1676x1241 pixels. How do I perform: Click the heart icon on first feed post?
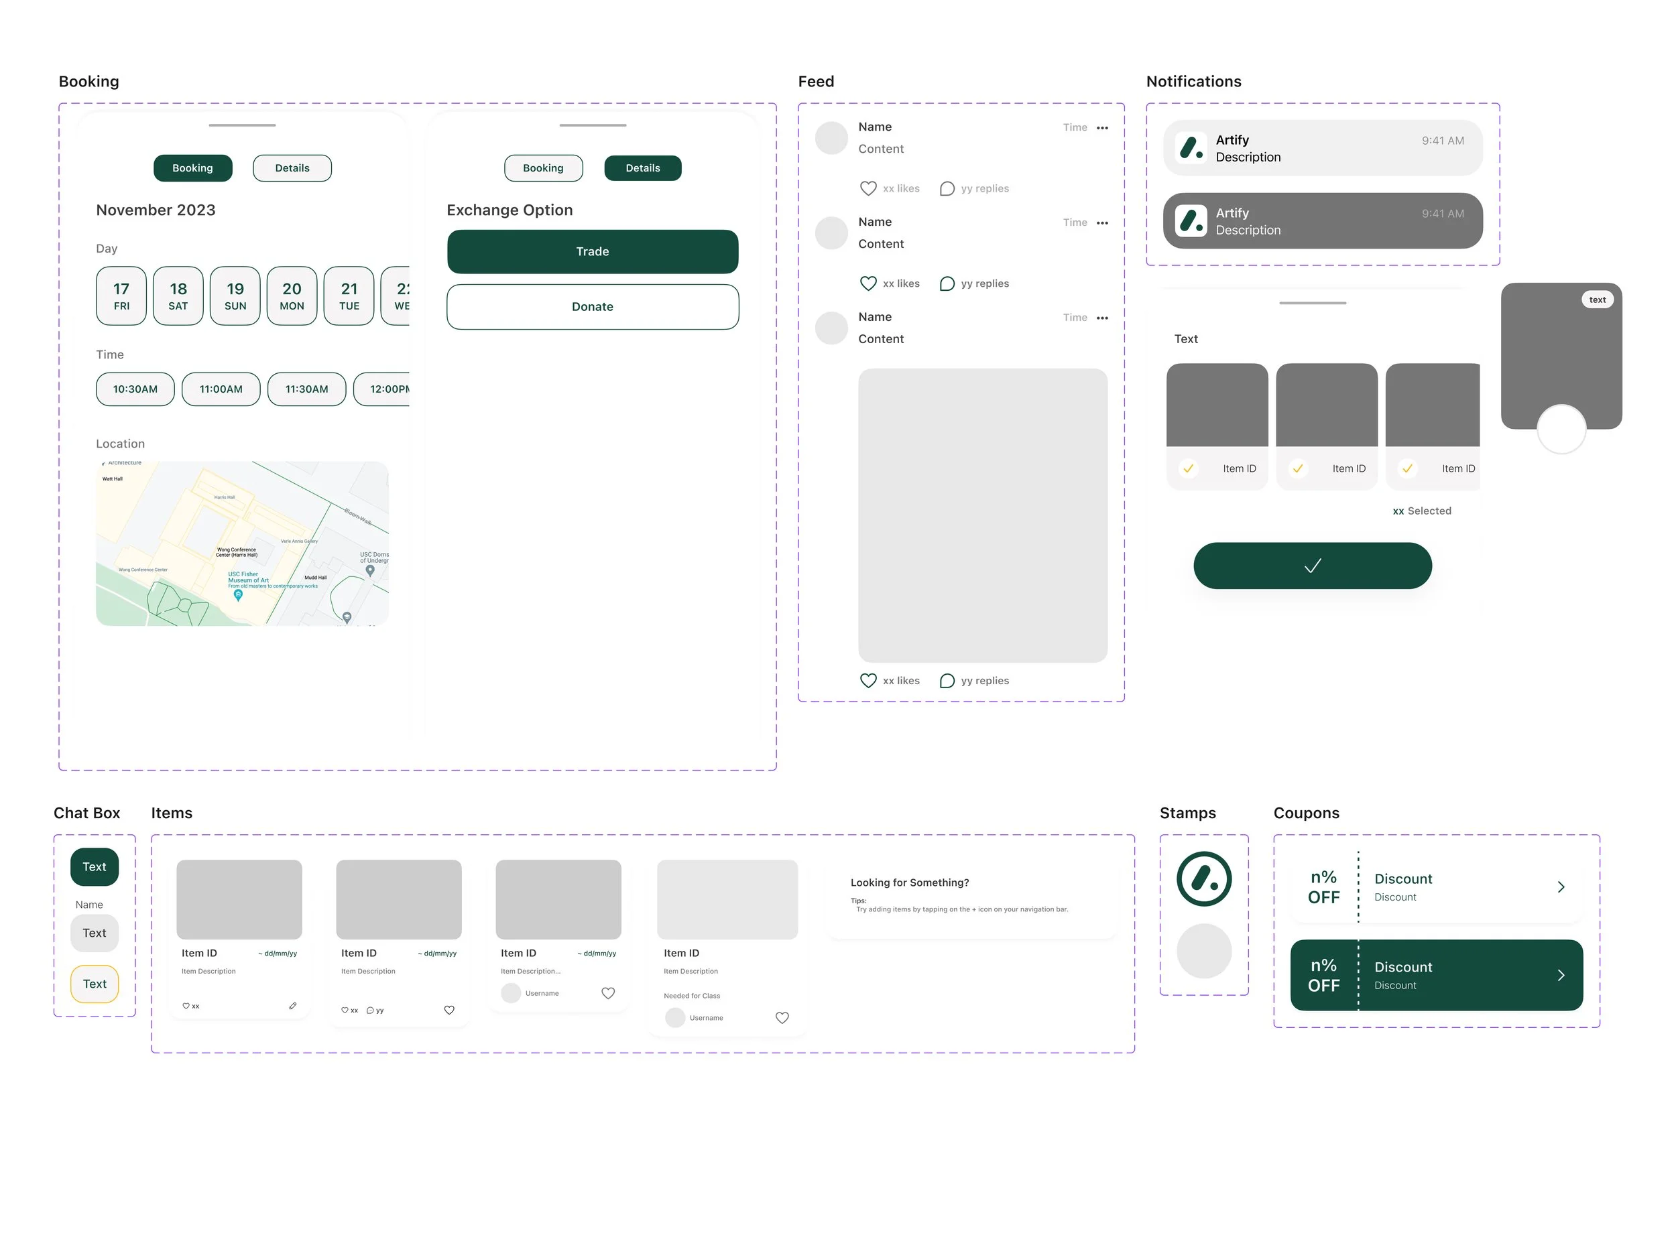tap(867, 188)
